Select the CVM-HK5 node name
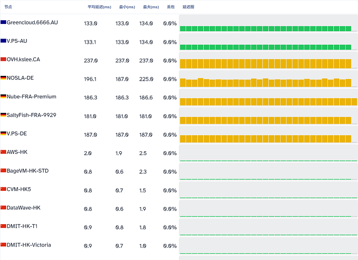This screenshot has width=358, height=260. tap(19, 189)
